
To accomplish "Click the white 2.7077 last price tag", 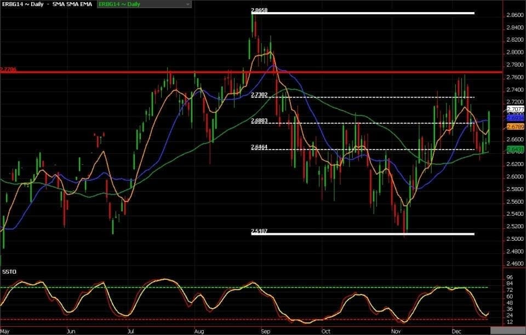I will 515,110.
